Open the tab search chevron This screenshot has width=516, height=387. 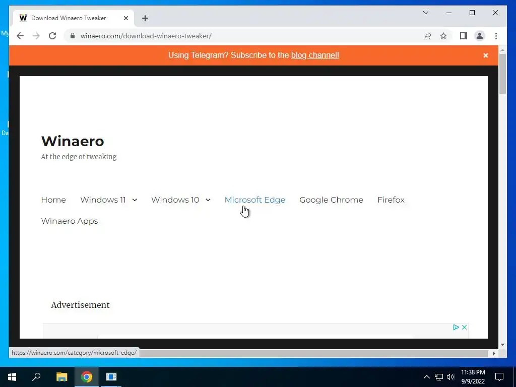(425, 13)
